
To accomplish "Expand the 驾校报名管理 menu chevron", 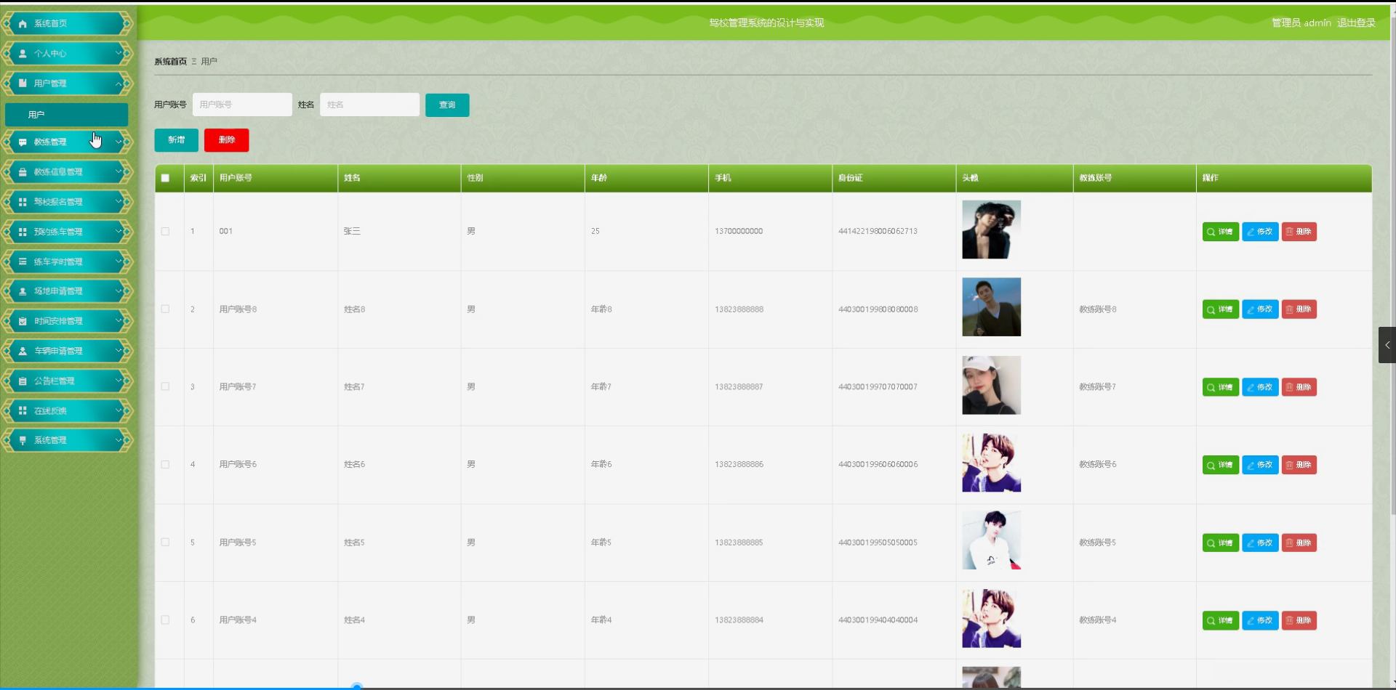I will (x=119, y=201).
